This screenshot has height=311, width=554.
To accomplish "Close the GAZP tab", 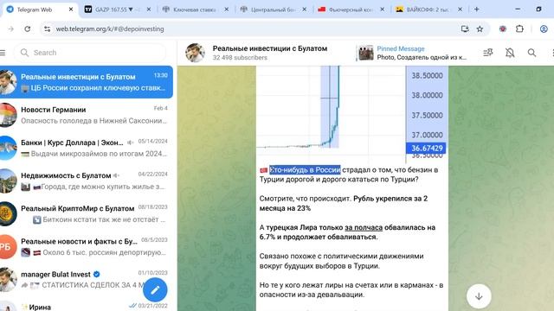I will (148, 10).
